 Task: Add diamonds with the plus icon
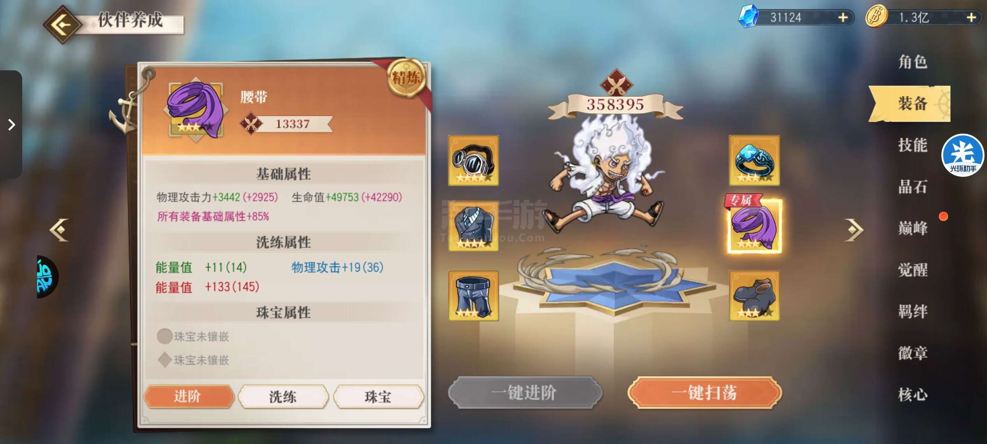tap(843, 18)
